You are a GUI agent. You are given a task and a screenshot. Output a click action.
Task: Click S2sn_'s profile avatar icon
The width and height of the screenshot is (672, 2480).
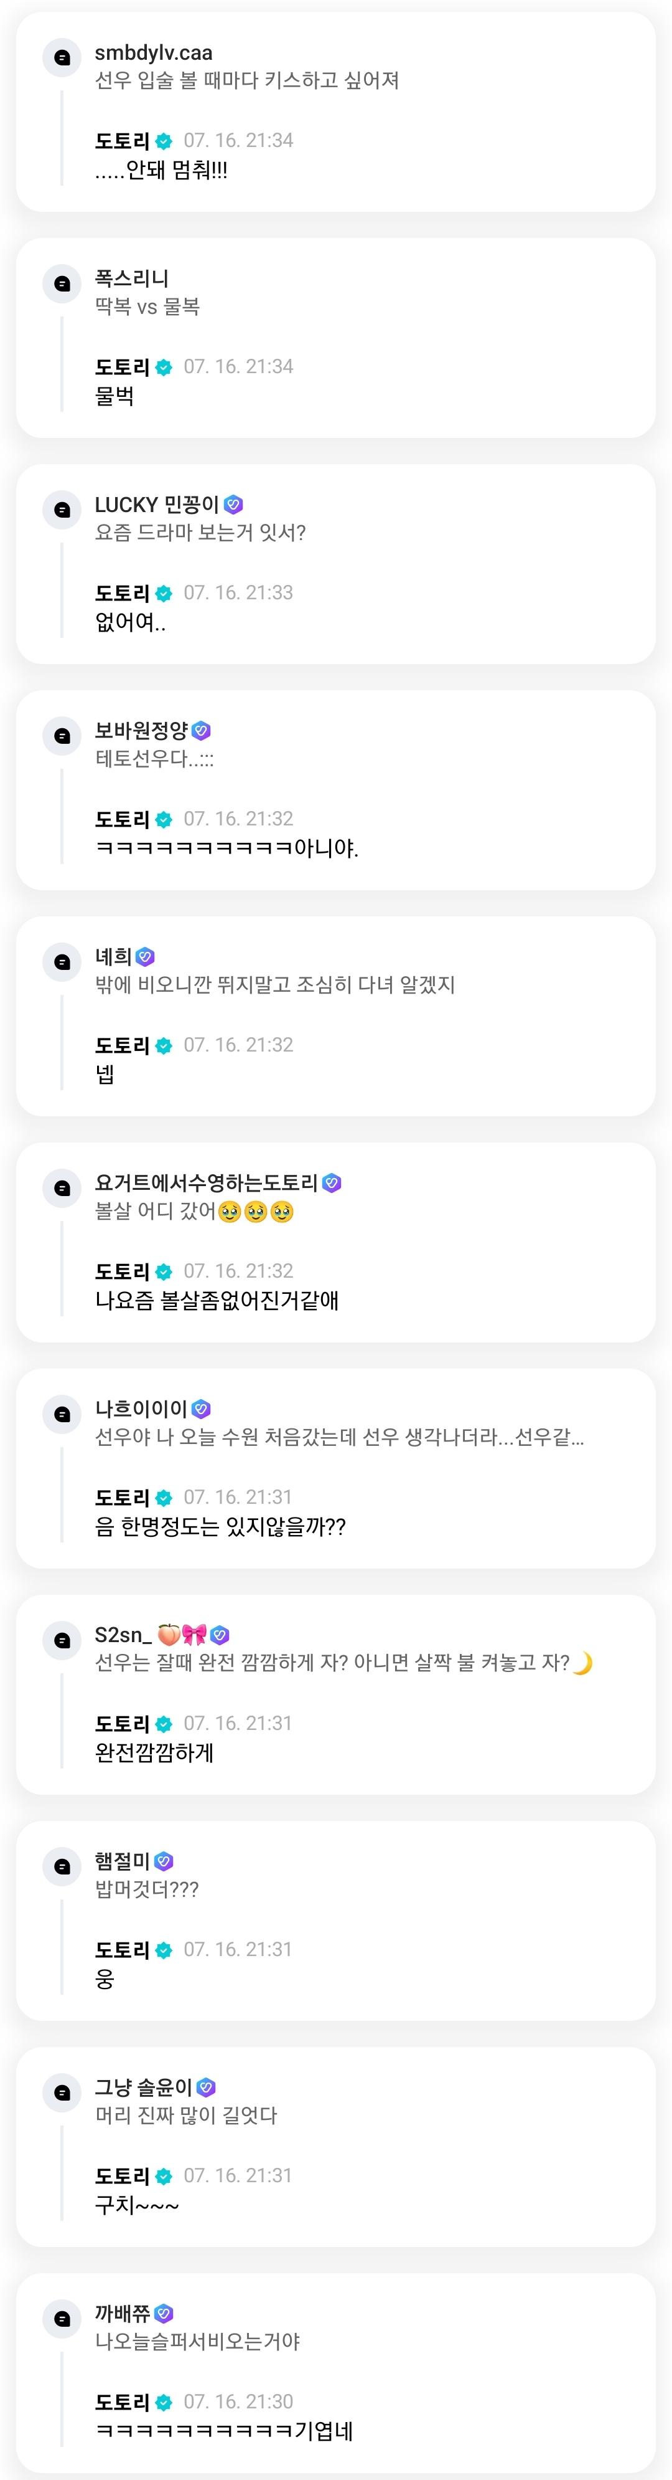[62, 1640]
